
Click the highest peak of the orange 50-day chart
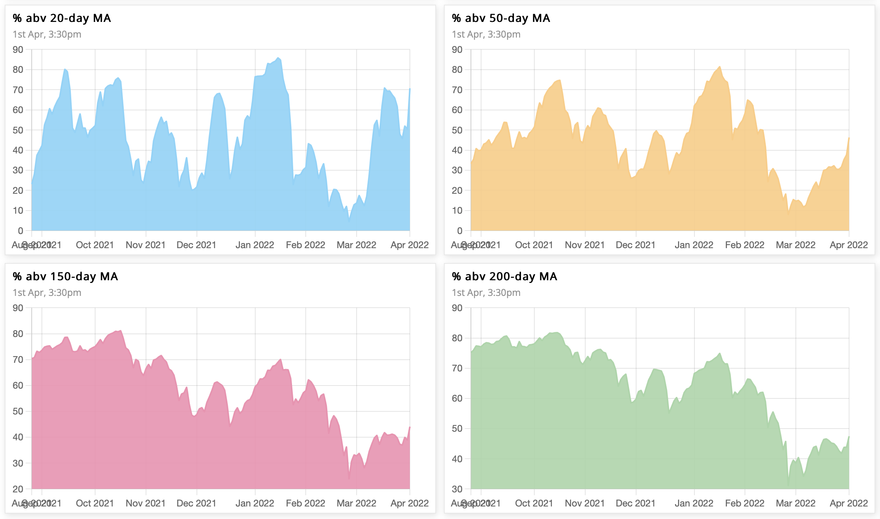pyautogui.click(x=720, y=67)
